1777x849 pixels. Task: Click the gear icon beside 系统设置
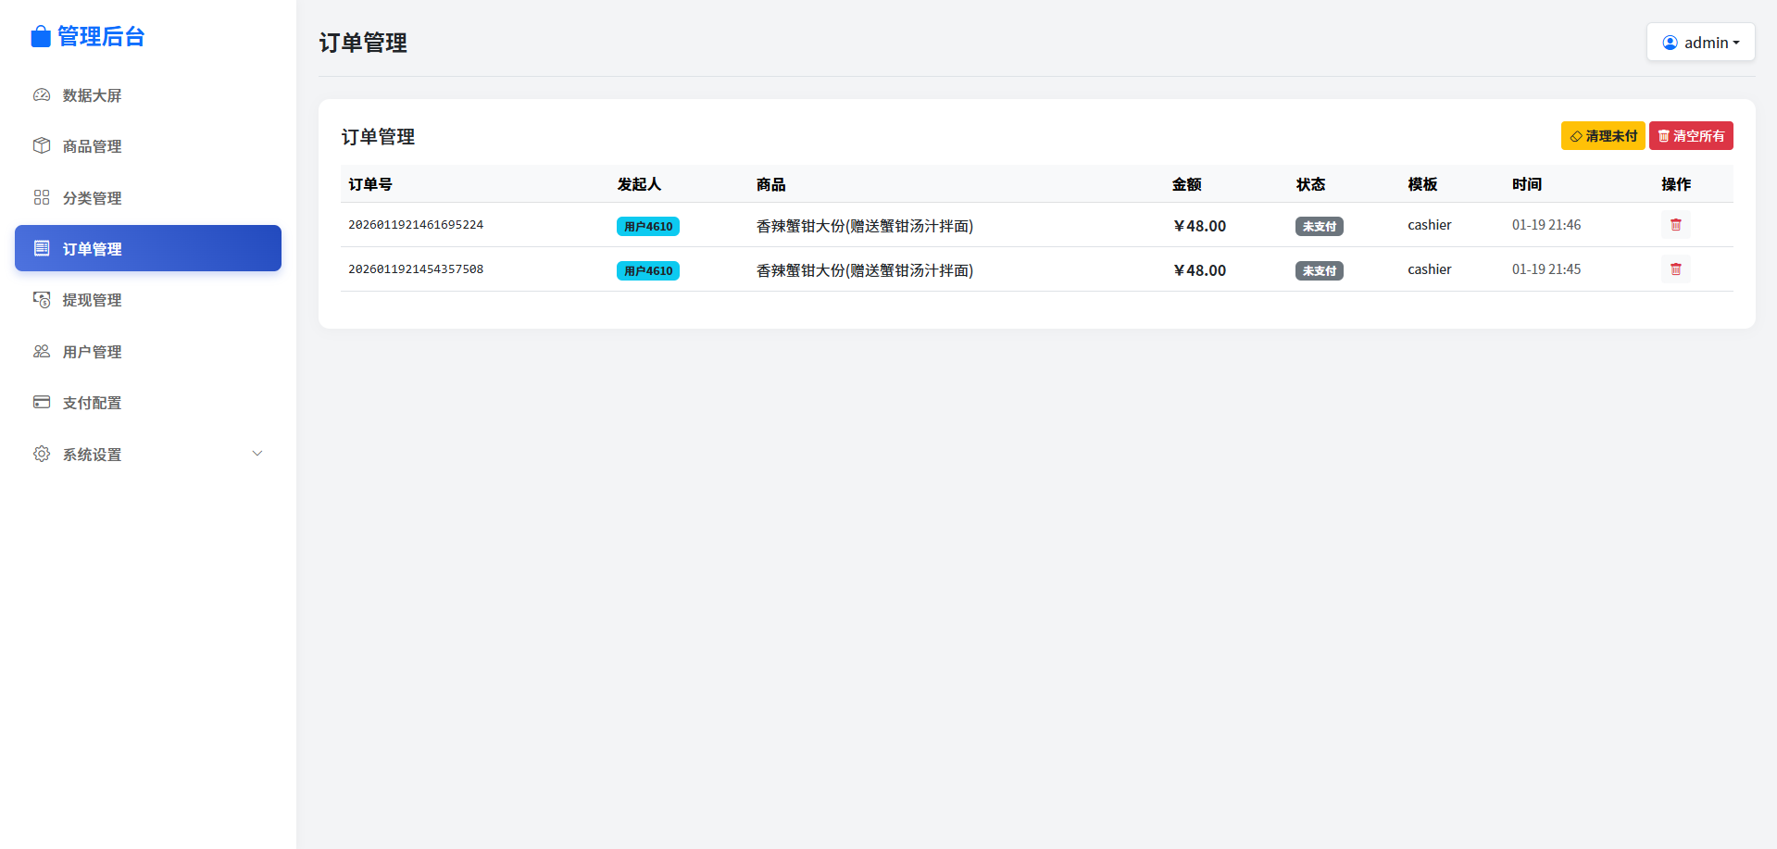click(x=42, y=454)
